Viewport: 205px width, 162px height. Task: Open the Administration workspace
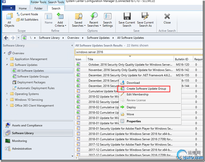coord(38,149)
